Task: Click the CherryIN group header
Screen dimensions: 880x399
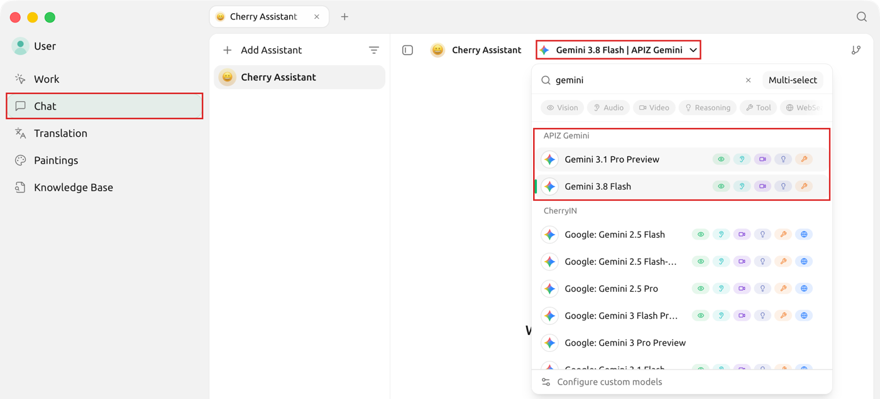Action: [560, 211]
